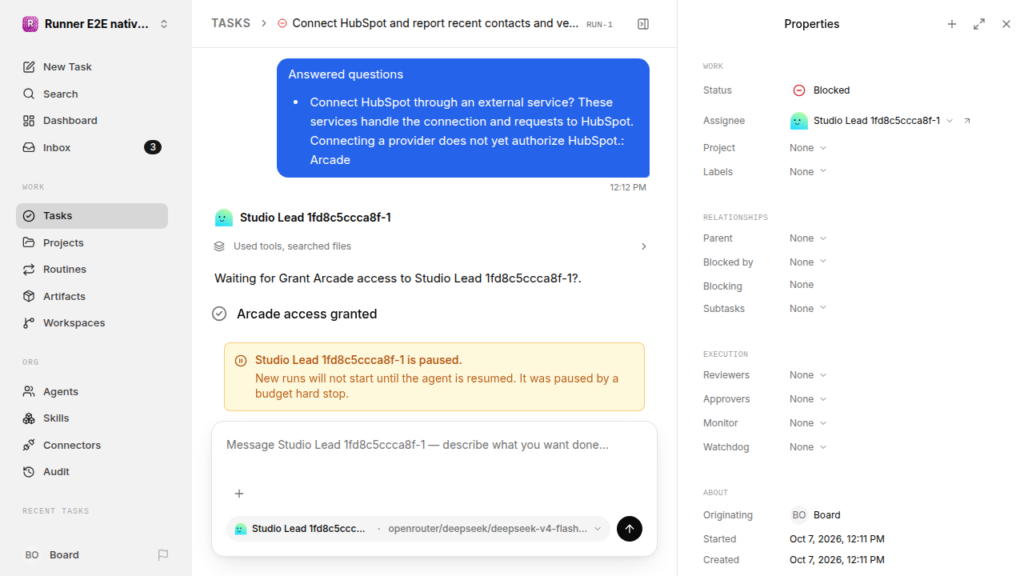Click the TASKS breadcrumb link

coord(230,23)
